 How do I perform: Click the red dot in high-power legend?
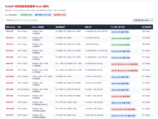pyautogui.click(x=55, y=15)
